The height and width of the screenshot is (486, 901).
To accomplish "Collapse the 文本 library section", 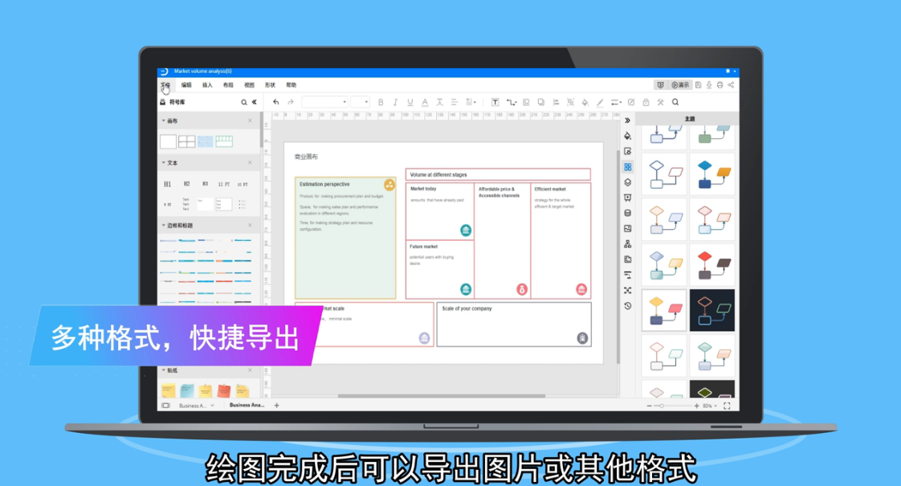I will click(x=164, y=163).
